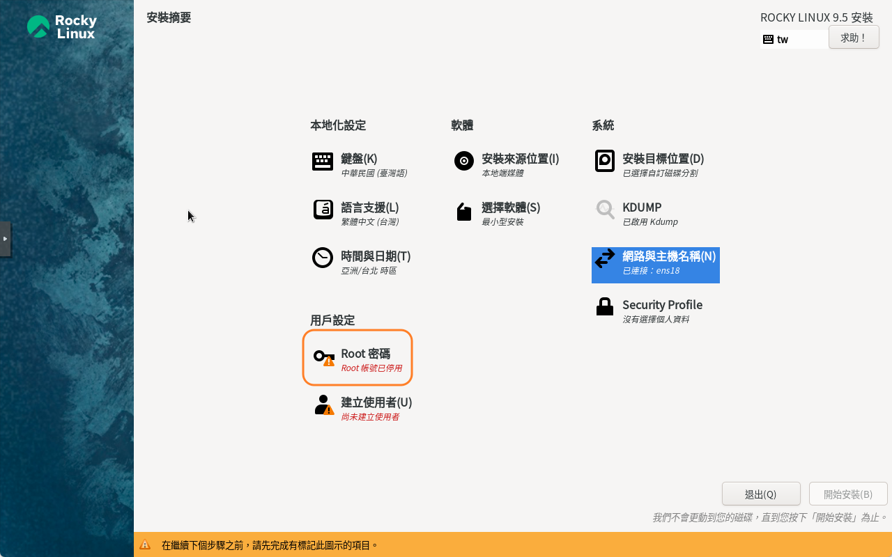Click the arrows icon for 網路與主機名稱
The image size is (892, 557).
[x=604, y=258]
